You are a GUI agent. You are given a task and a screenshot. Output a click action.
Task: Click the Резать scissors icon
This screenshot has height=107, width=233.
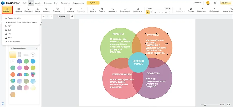[x=38, y=9]
